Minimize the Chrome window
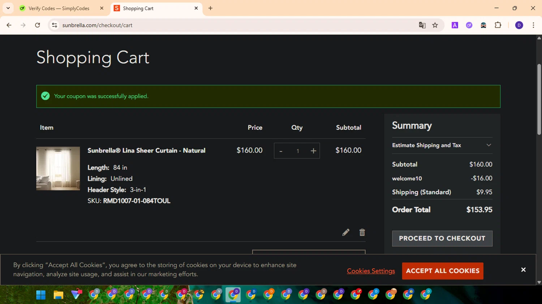Image resolution: width=542 pixels, height=304 pixels. 496,8
